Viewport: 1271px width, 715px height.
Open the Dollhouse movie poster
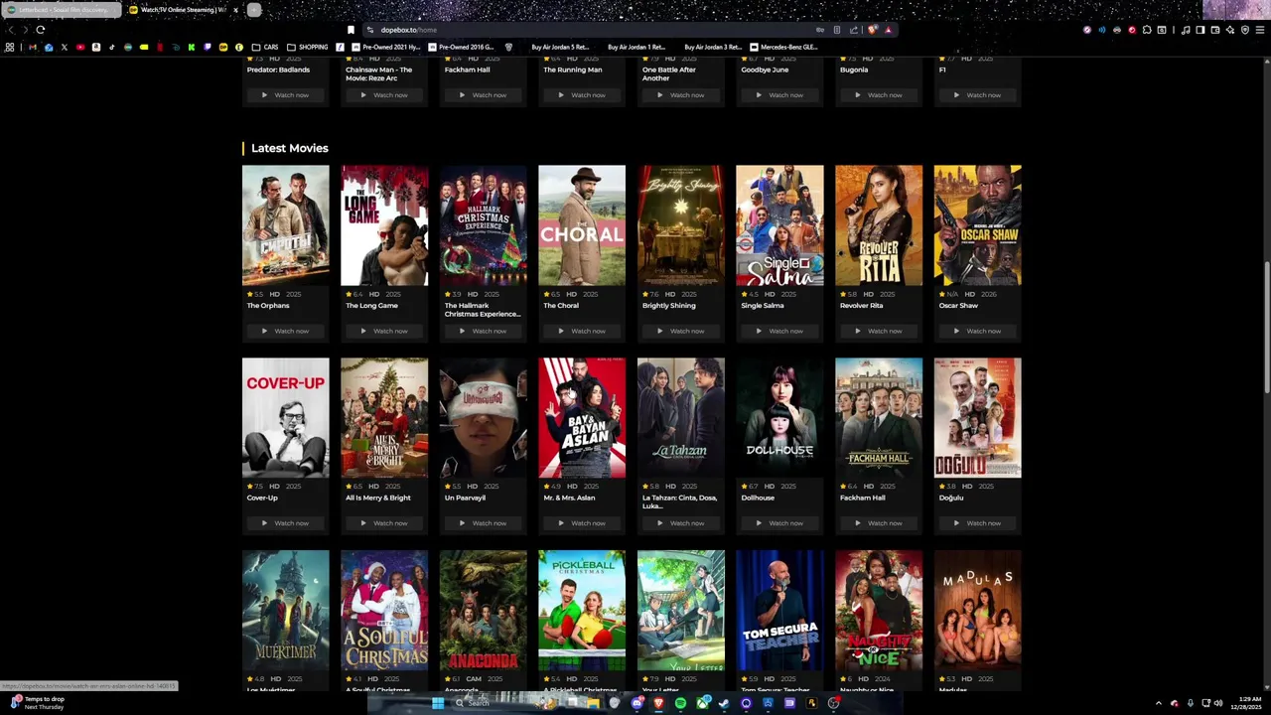(x=779, y=418)
